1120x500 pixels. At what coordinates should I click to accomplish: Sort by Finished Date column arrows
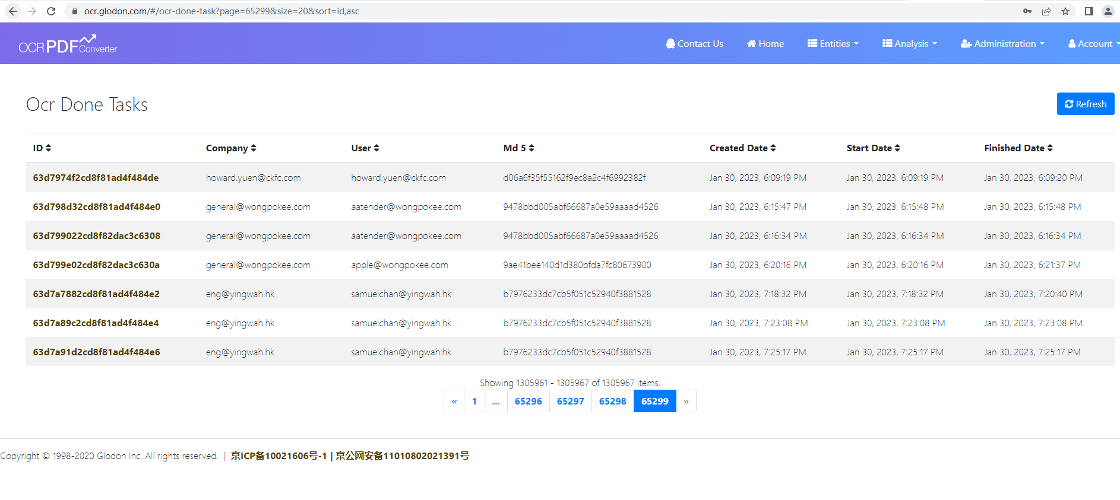1050,148
